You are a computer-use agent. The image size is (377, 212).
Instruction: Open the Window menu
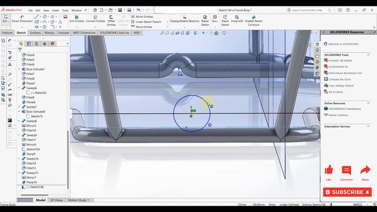click(77, 11)
